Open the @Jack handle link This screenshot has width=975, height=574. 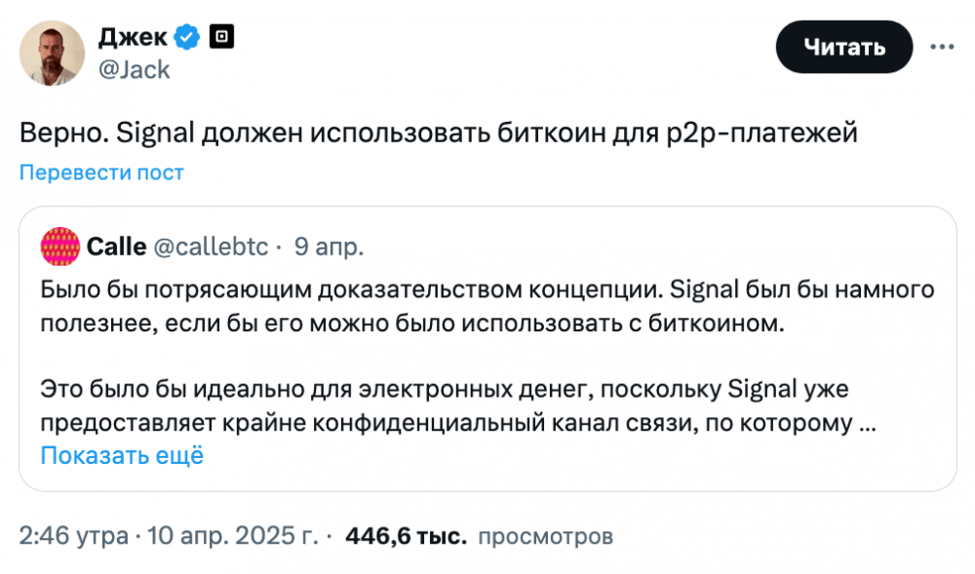(134, 69)
